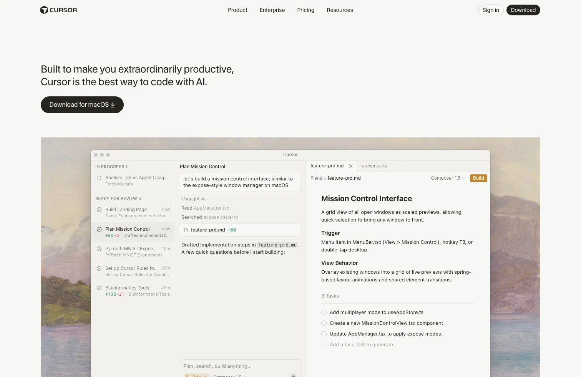
Task: Open the Pricing menu item
Action: [x=305, y=10]
